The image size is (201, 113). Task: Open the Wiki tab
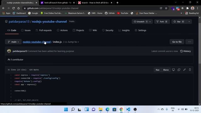93,30
